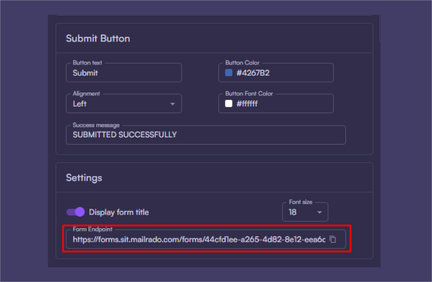Click the Font size dropdown arrow
This screenshot has height=282, width=432.
[319, 212]
